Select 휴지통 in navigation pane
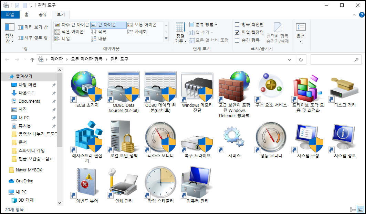Screen dimensions: 366x214 click(x=25, y=126)
